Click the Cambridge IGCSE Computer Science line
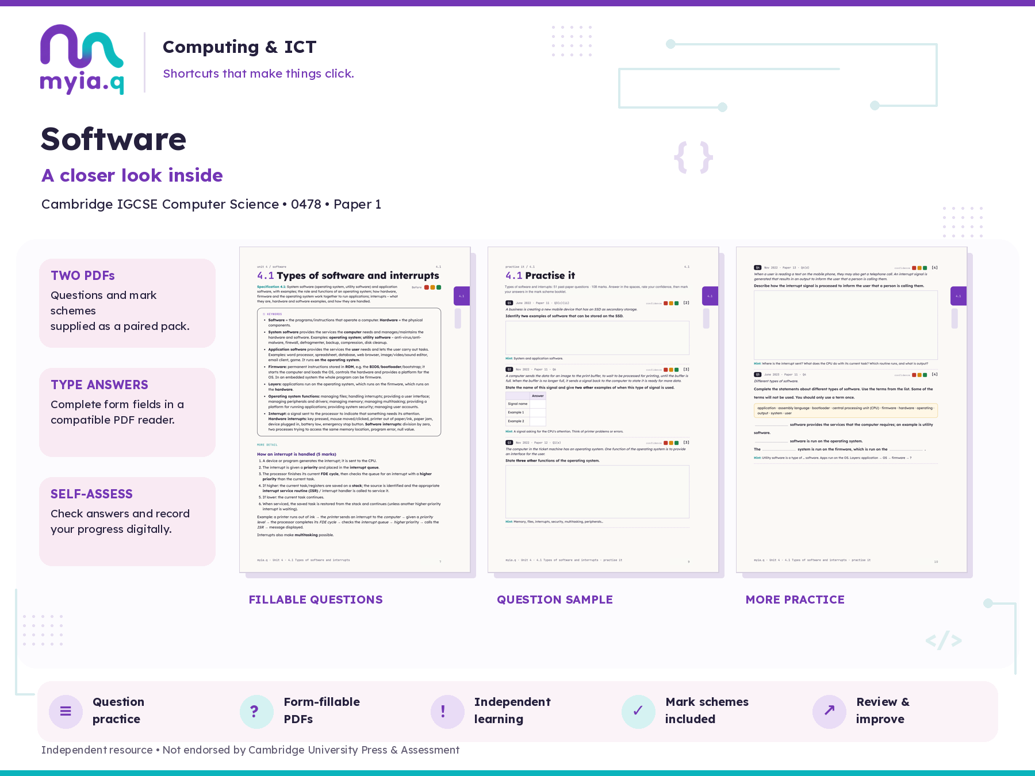Screen dimensions: 1035x776 coord(212,205)
